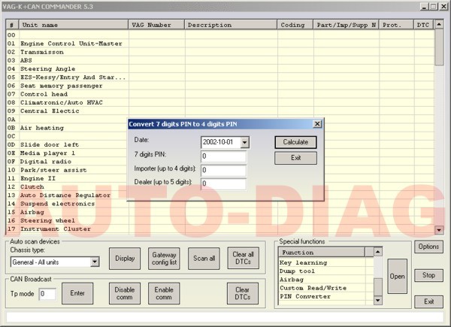Click the Part/Imp/Supp N column header
451x327 pixels.
[346, 25]
